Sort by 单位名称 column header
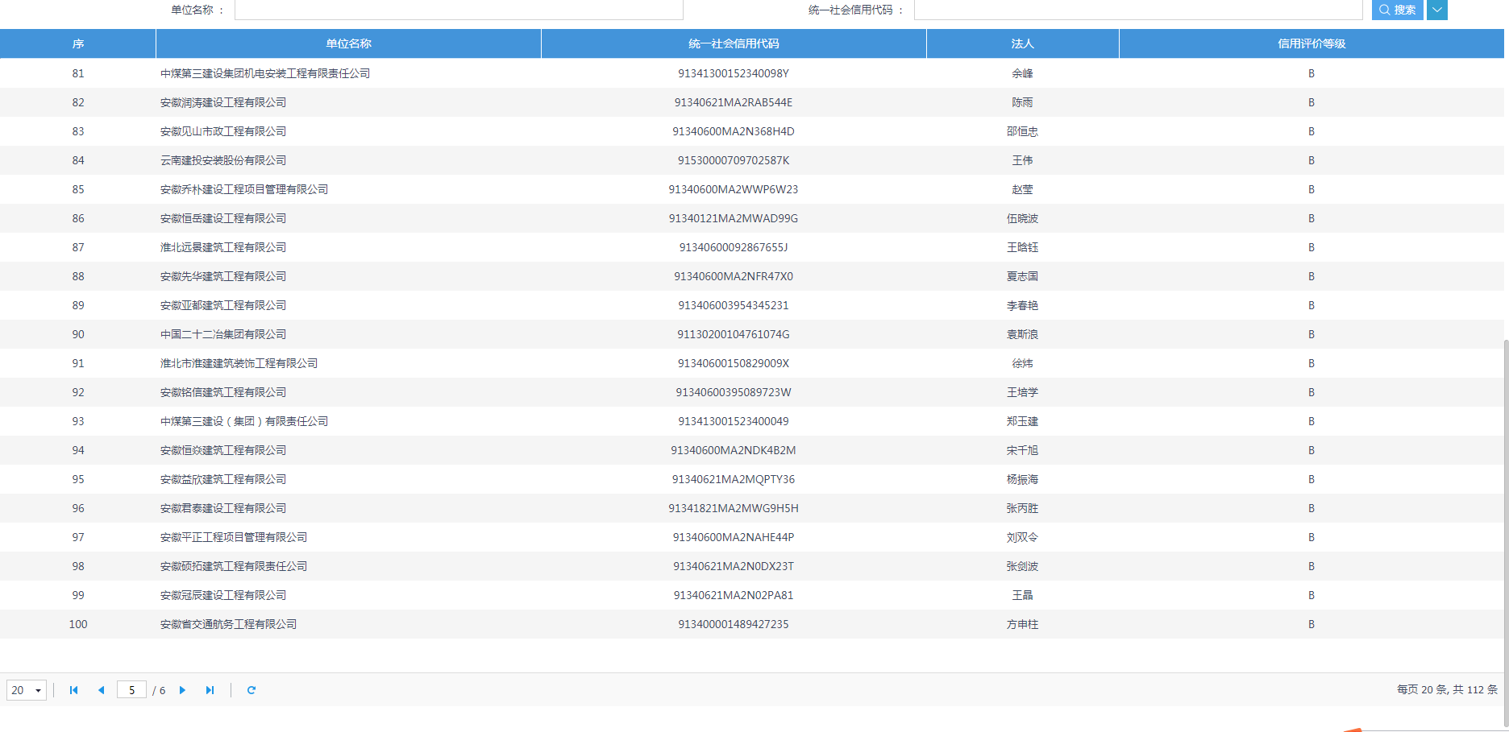This screenshot has height=732, width=1509. point(348,43)
